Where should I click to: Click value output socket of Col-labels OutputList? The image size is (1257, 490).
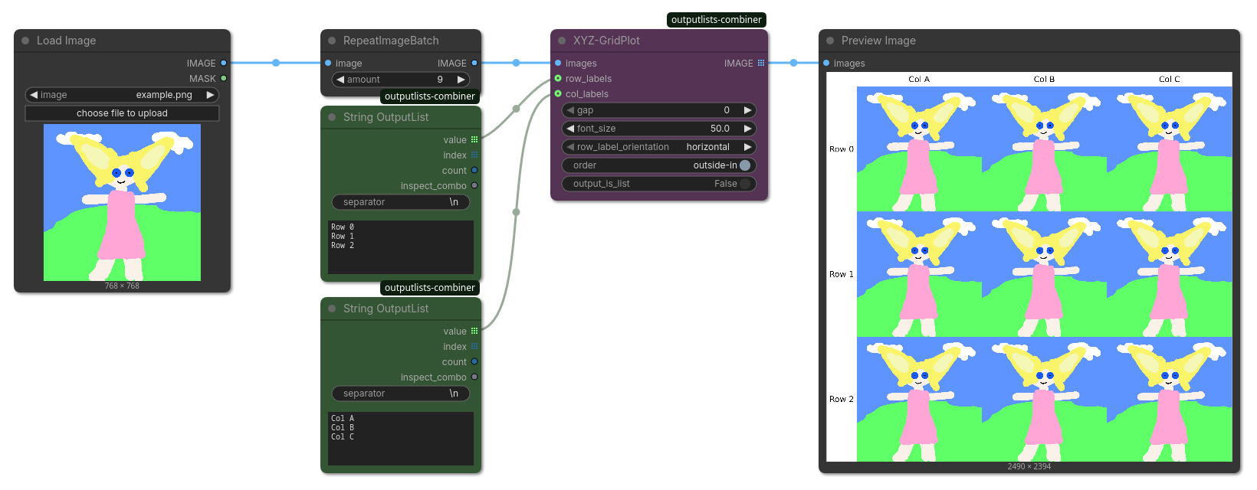click(474, 331)
